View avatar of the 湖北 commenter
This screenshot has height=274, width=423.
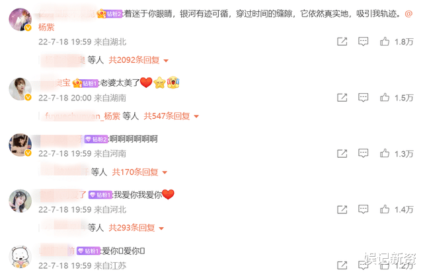coord(20,19)
